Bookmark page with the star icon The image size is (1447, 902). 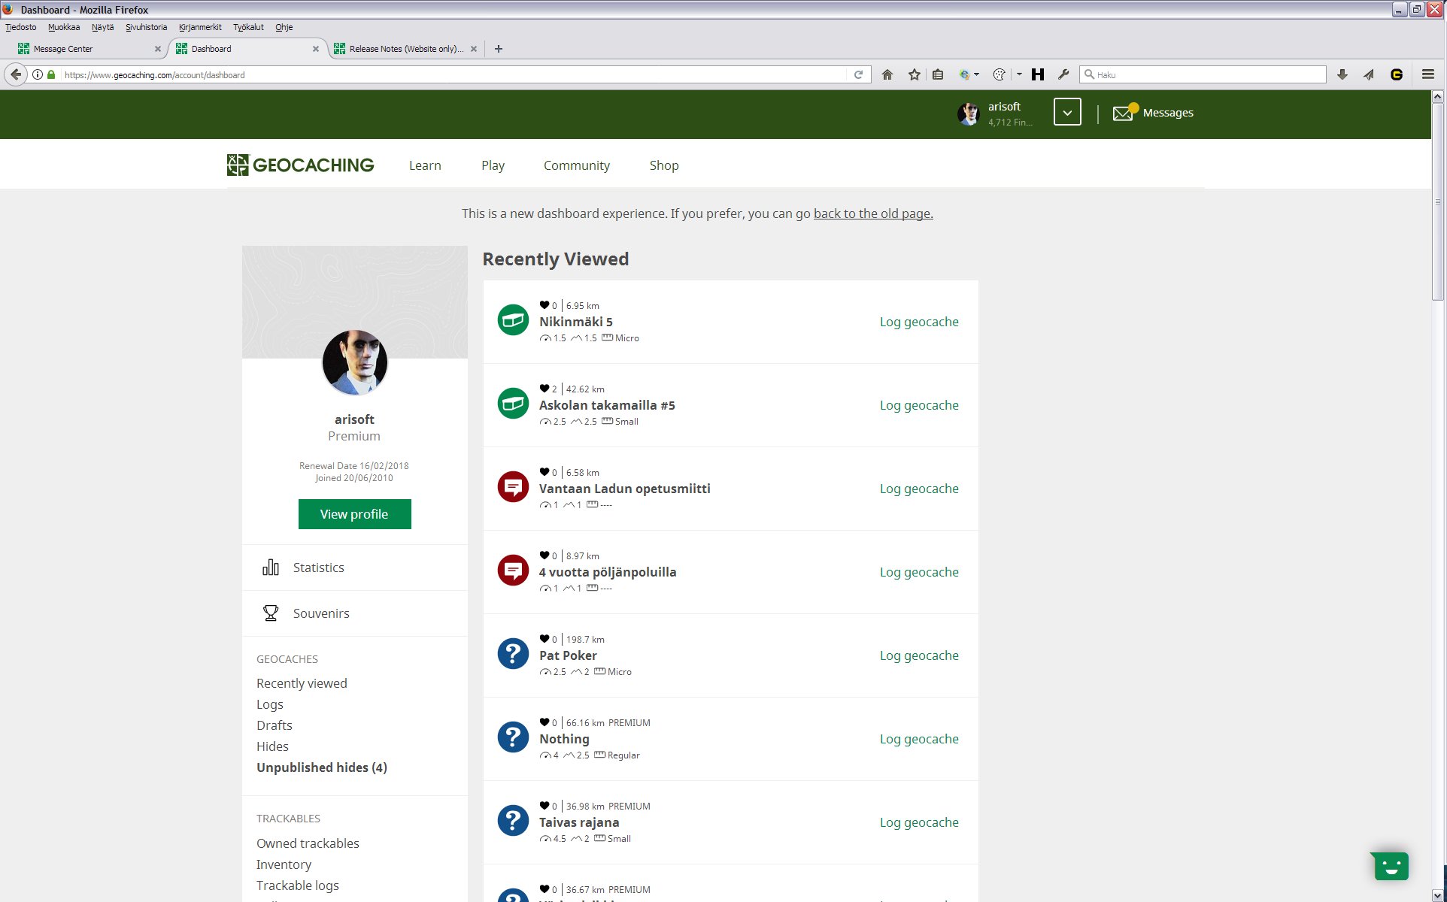(914, 74)
